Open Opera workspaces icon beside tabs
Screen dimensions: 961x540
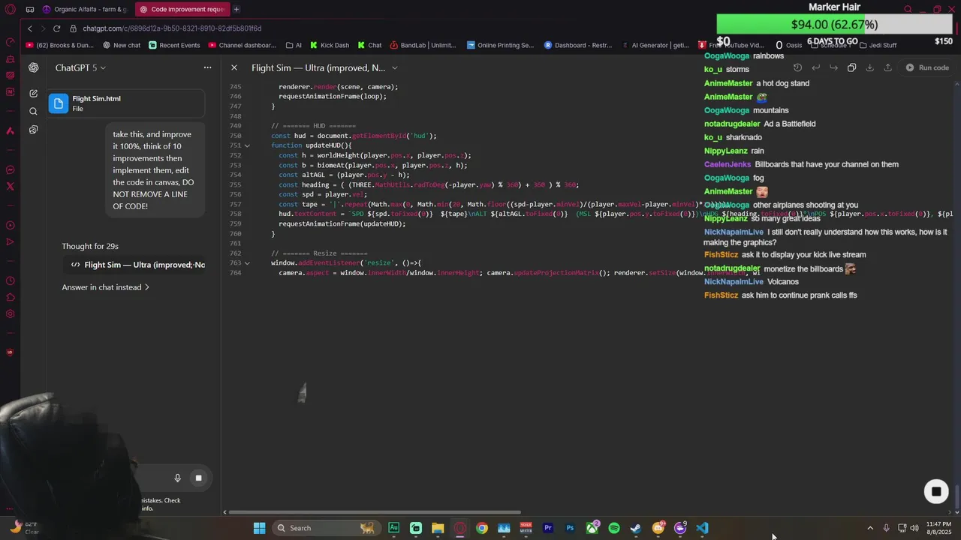(29, 9)
